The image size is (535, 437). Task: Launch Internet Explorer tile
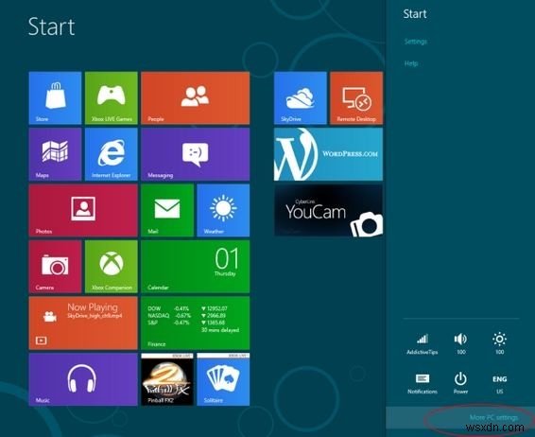tap(112, 154)
